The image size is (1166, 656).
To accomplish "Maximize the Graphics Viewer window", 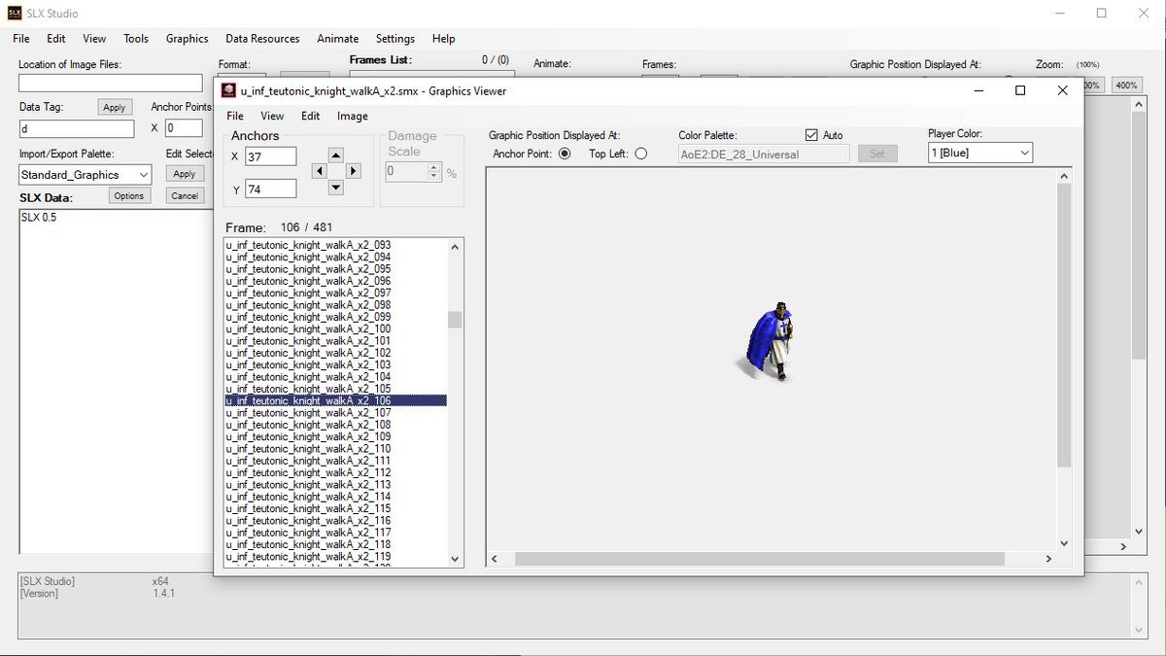I will (x=1020, y=90).
